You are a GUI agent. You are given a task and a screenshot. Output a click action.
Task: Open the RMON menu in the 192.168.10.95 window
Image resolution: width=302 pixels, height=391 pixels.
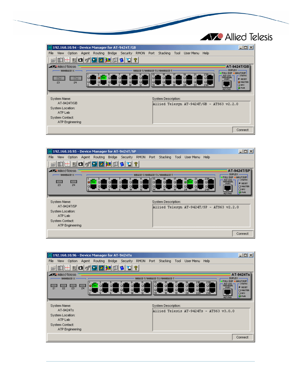click(141, 157)
